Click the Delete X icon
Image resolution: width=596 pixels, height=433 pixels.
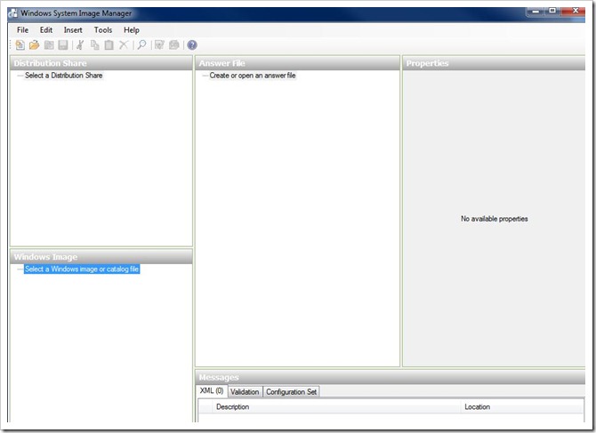tap(124, 45)
